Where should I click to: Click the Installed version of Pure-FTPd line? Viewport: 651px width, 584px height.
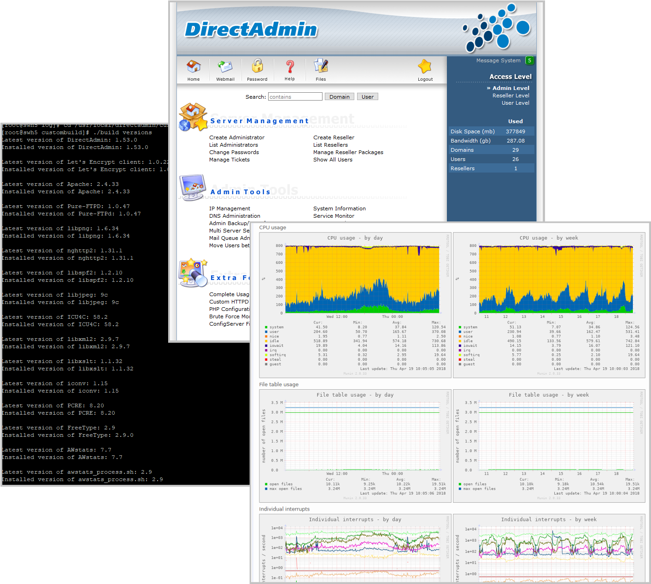click(x=71, y=214)
